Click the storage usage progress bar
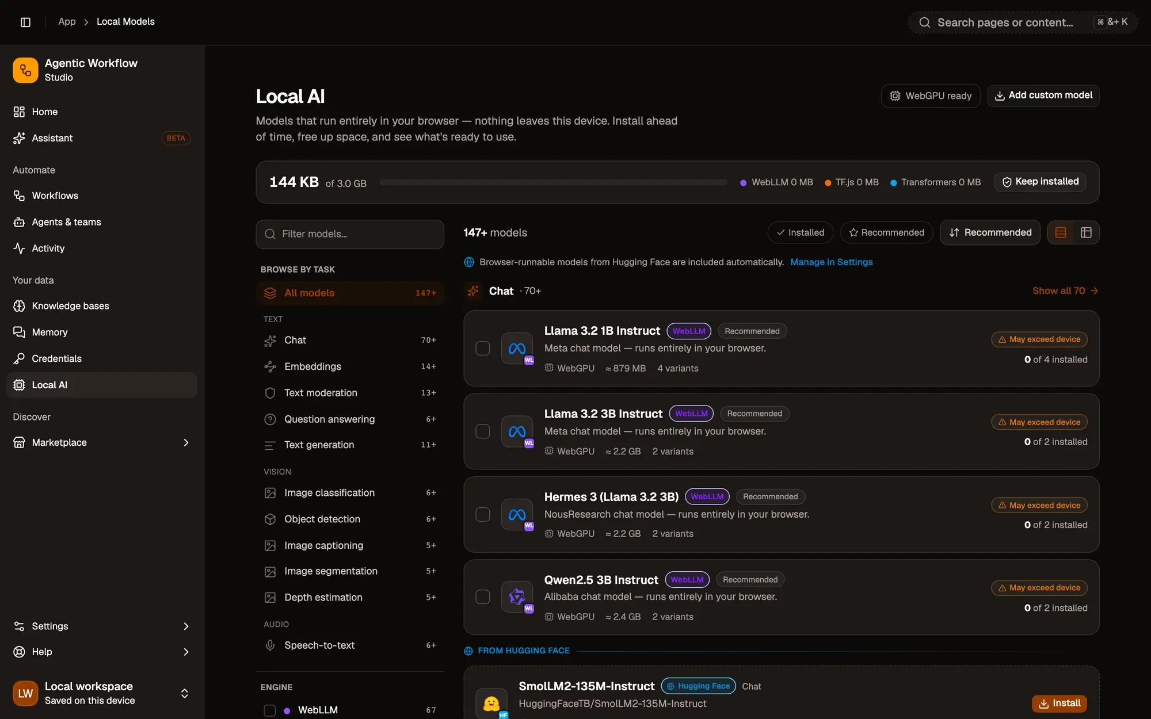Image resolution: width=1151 pixels, height=719 pixels. [x=554, y=182]
